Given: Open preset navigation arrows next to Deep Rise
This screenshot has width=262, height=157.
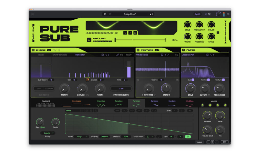Looking at the screenshot, I should point(151,14).
